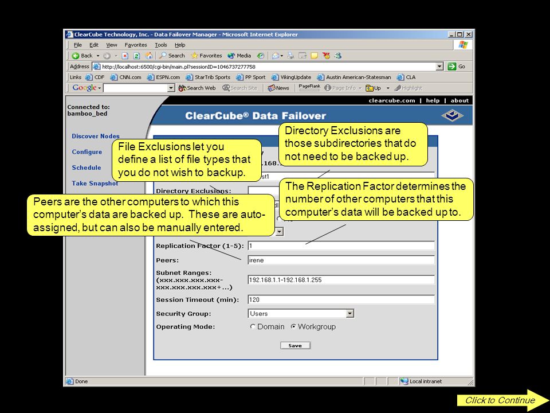This screenshot has width=550, height=413.
Task: Click the Replication Factor input field
Action: (x=341, y=246)
